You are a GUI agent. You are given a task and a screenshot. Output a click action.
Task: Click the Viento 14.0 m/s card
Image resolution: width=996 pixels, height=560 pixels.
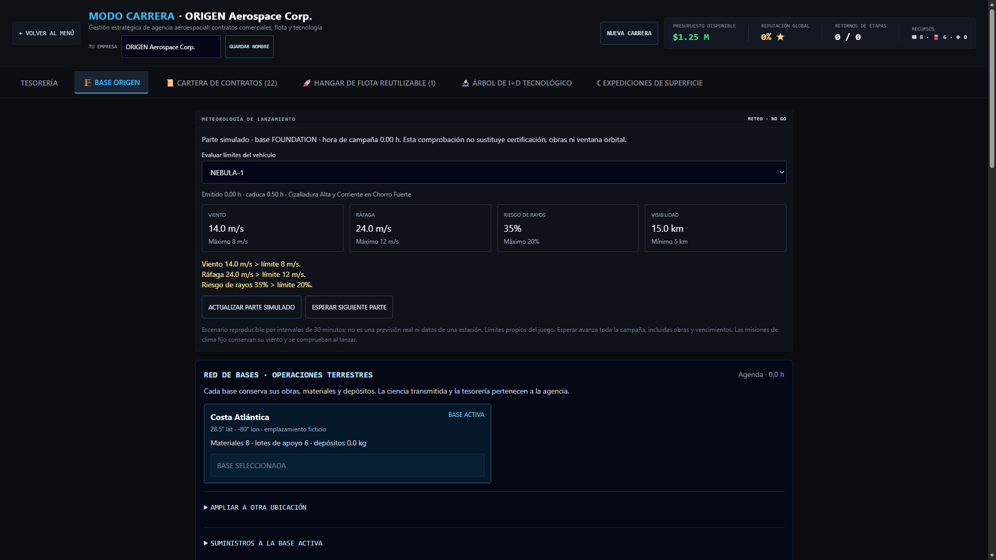272,228
